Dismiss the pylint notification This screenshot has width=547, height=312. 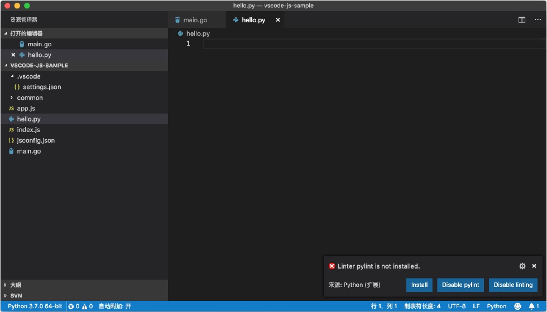(534, 266)
